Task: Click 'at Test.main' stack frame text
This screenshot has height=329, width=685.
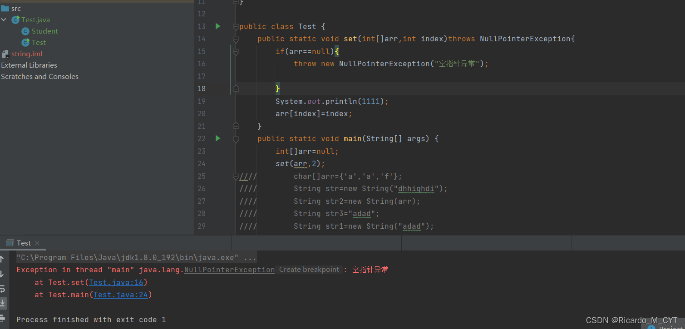Action: 62,295
